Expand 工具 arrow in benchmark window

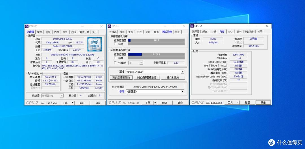pyautogui.click(x=155, y=103)
